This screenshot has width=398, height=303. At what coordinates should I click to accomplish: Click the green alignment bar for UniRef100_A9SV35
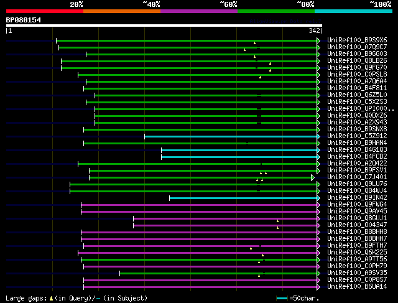218,274
